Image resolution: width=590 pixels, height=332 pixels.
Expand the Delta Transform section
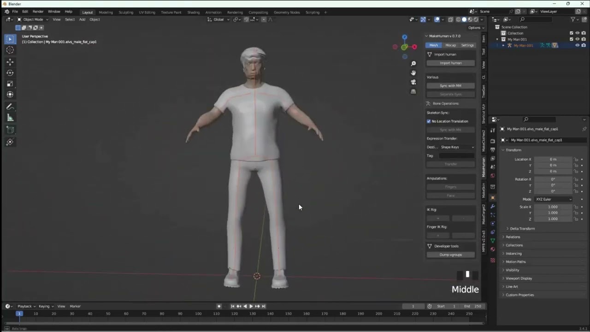522,229
